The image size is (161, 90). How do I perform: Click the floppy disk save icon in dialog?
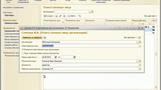[45, 37]
